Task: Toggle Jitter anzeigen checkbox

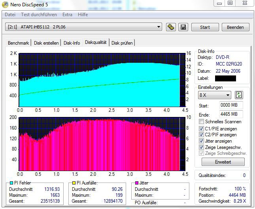Action: [x=201, y=141]
